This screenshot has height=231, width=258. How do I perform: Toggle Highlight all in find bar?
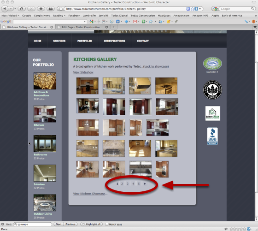[91, 224]
